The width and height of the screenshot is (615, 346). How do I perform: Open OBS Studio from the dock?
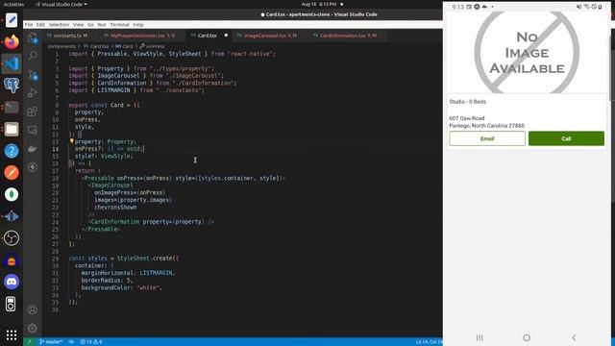(12, 237)
